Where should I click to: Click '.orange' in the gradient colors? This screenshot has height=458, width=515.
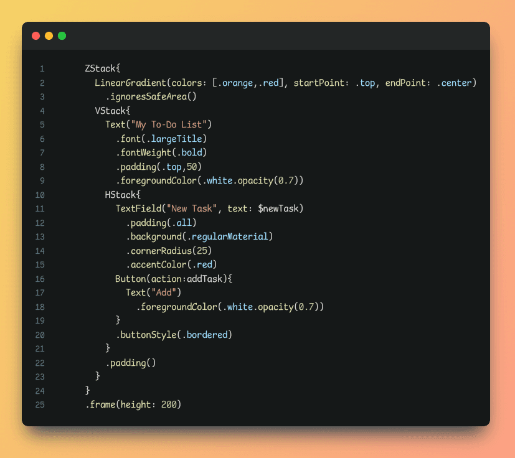(235, 83)
